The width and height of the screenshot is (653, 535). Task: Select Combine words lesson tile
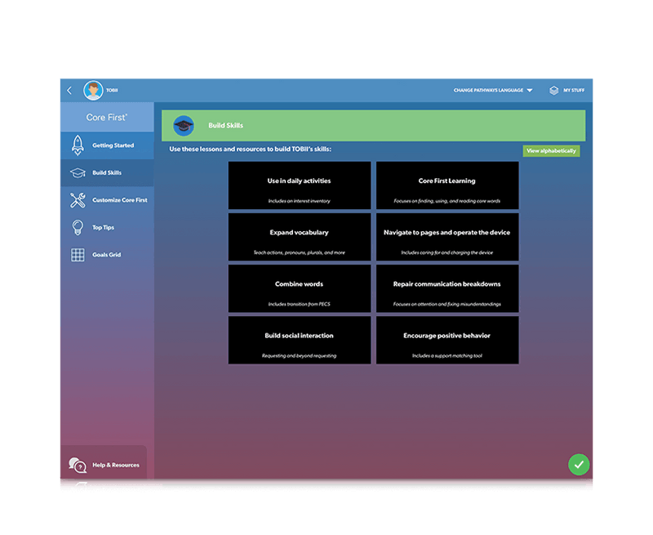pyautogui.click(x=300, y=289)
